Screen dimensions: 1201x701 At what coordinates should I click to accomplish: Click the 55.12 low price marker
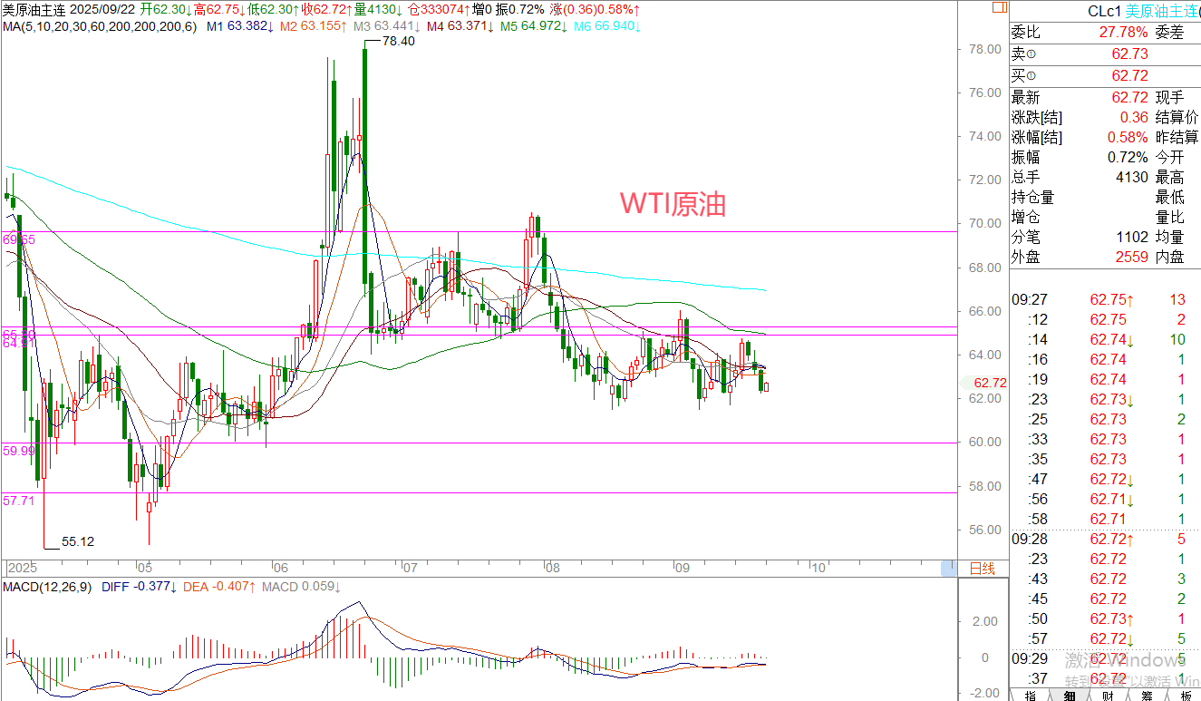(x=78, y=541)
